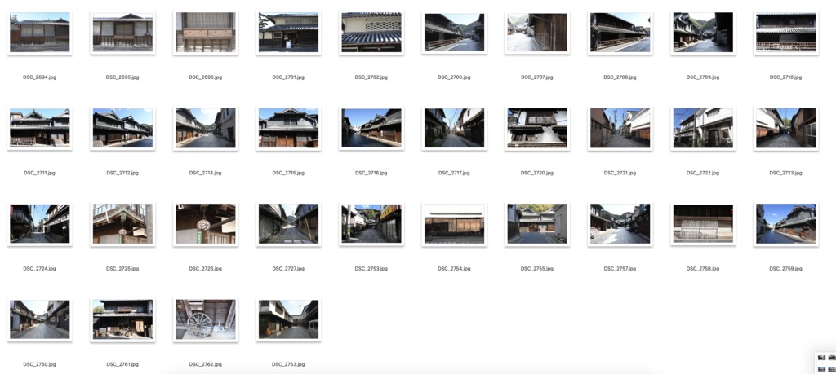Viewport: 836px width, 374px height.
Task: Select the DSC_2709.jpg thumbnail
Action: tap(703, 32)
